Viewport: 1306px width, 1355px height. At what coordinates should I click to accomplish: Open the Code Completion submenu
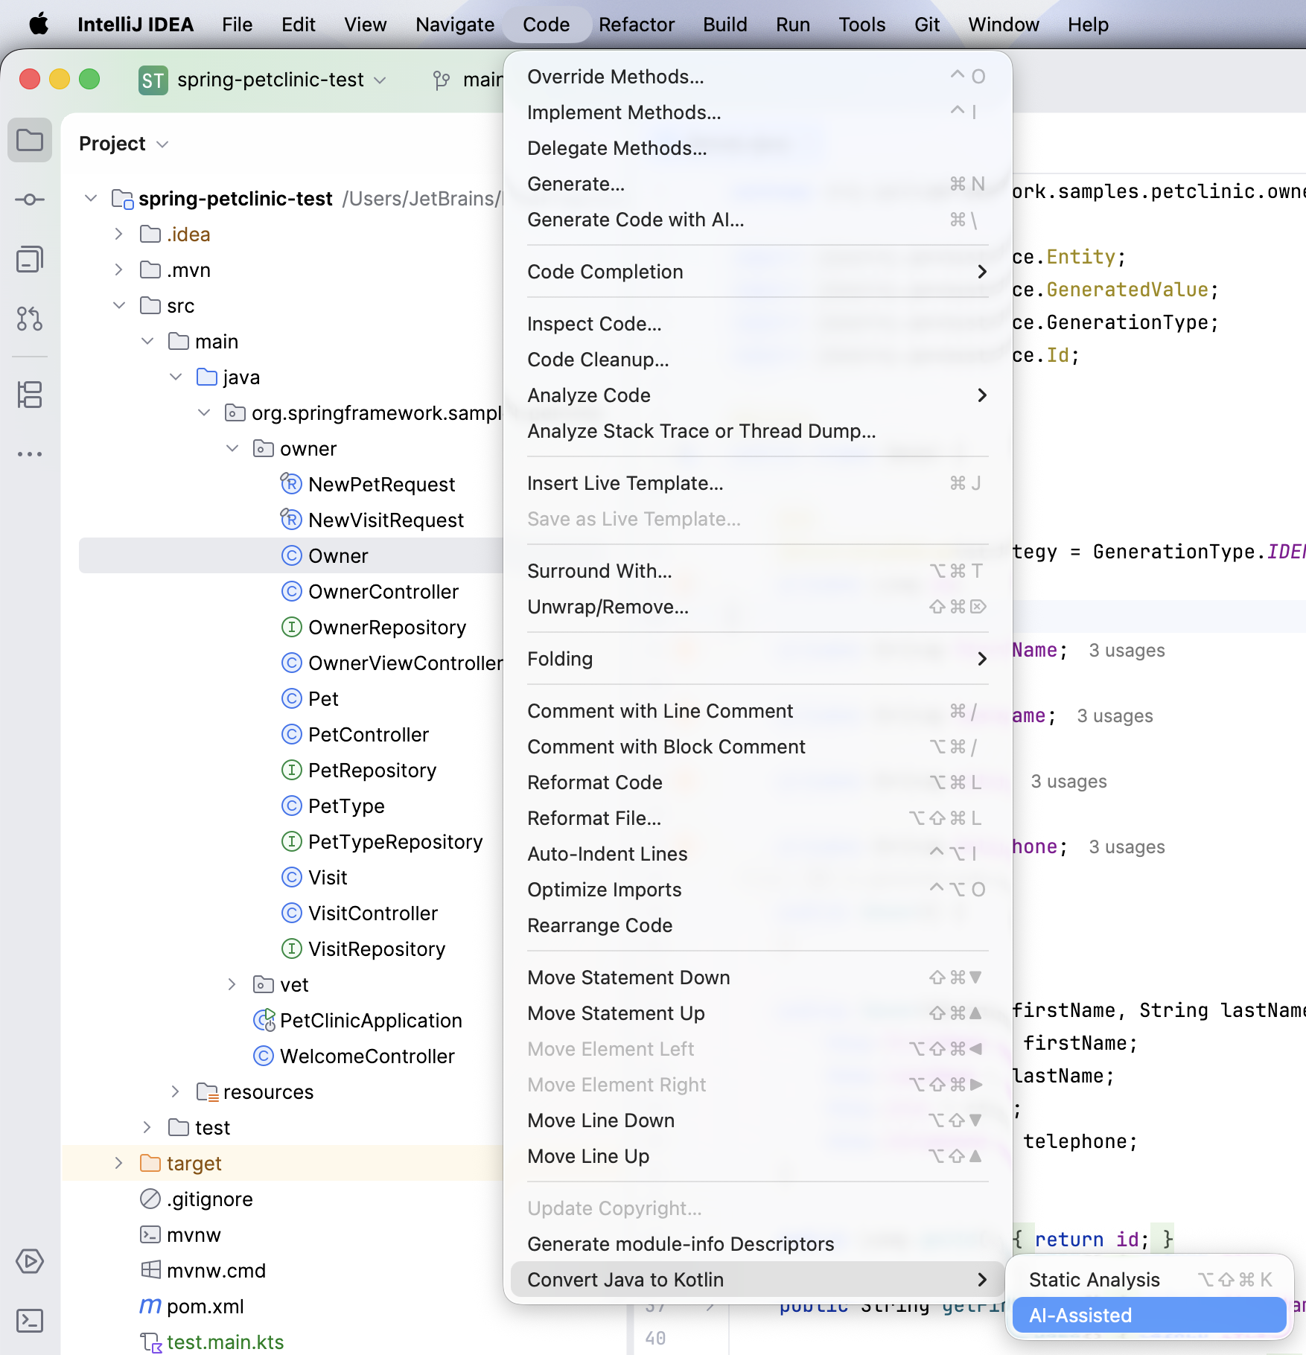[x=757, y=272]
